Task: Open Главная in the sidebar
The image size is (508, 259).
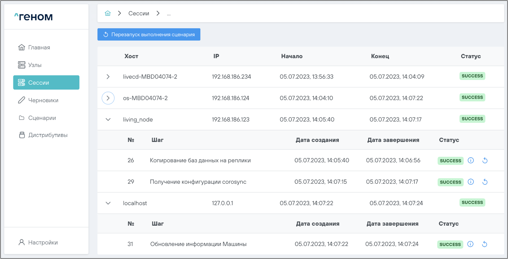Action: (39, 47)
